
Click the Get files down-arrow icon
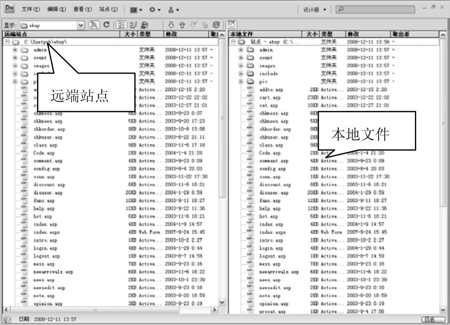coord(171,25)
